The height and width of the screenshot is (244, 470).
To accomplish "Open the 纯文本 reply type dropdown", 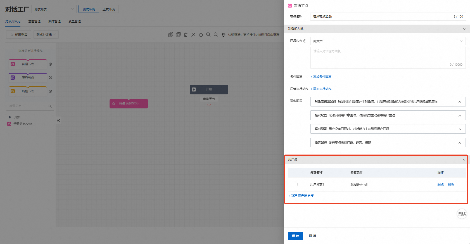I will click(388, 41).
